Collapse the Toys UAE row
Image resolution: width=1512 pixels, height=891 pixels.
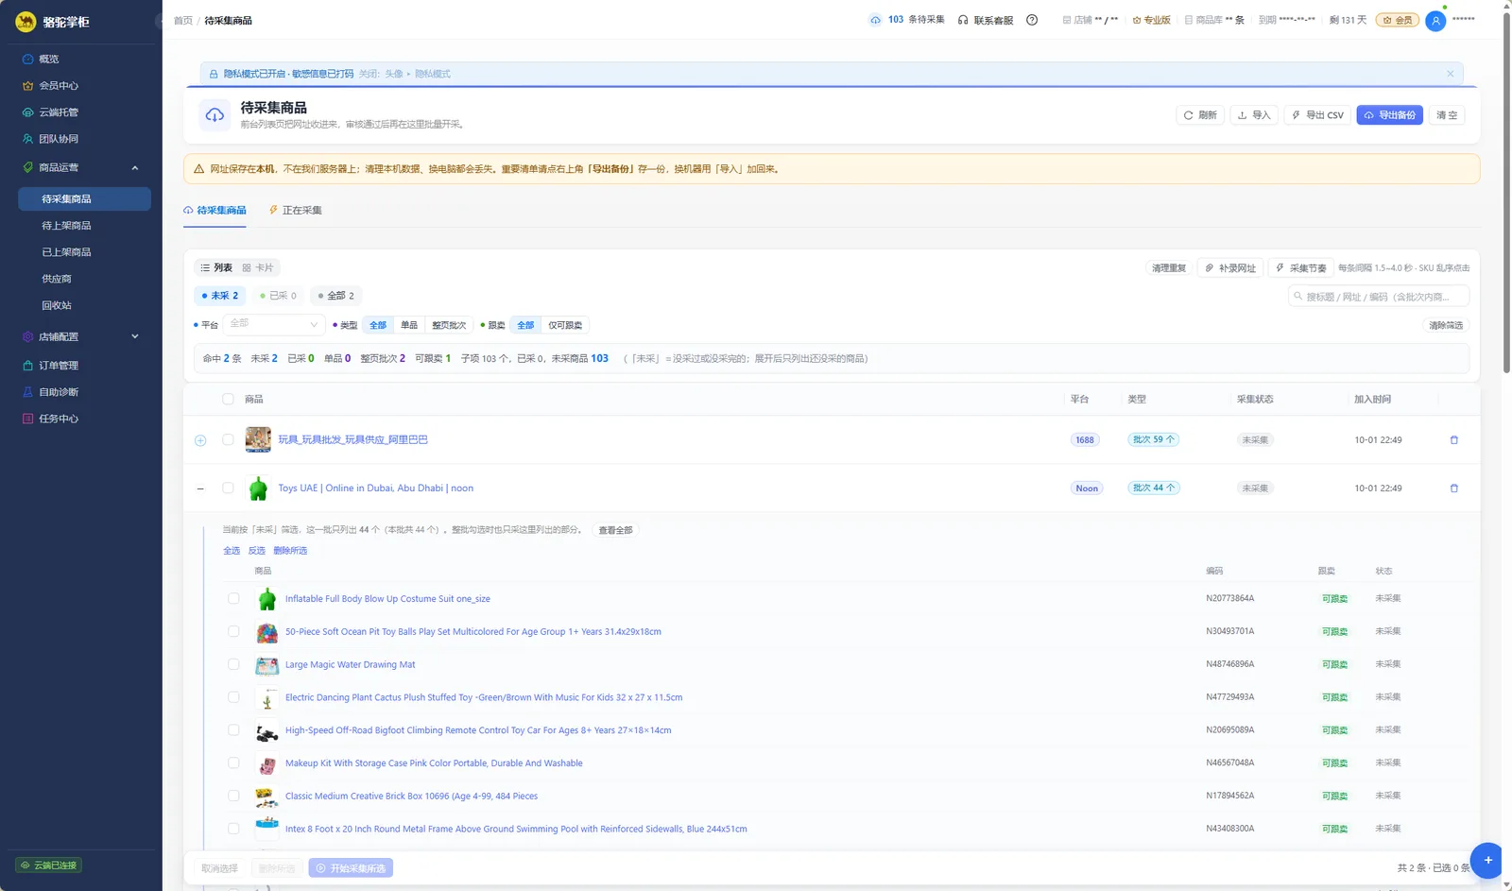point(200,488)
